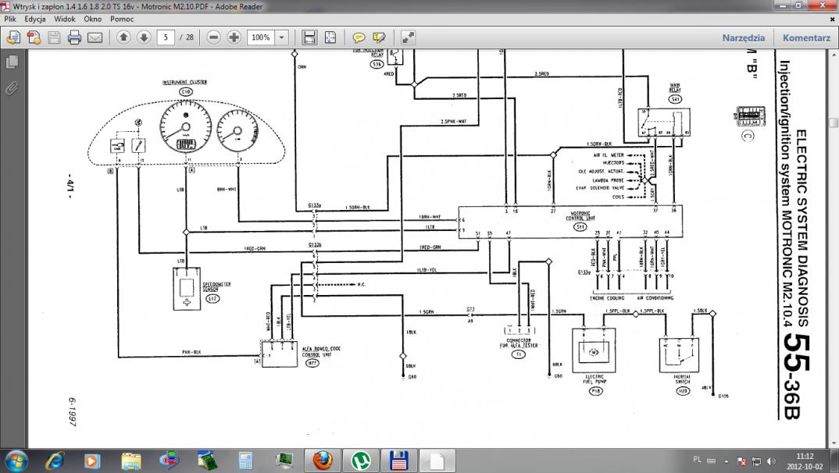The image size is (839, 473).
Task: Click the send by email envelope icon
Action: (x=95, y=37)
